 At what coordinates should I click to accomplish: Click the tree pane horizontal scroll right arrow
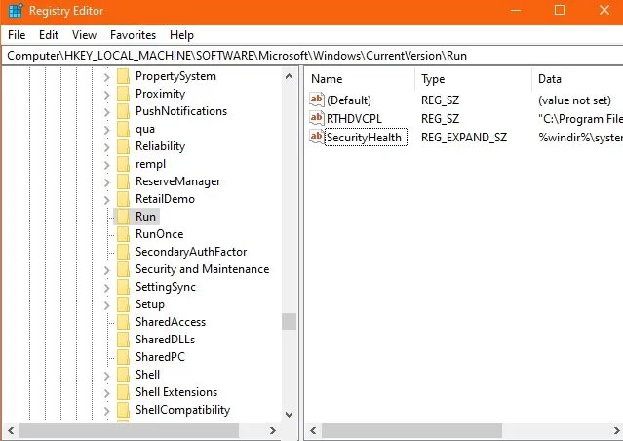(x=273, y=430)
